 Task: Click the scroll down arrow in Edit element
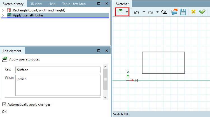click(105, 97)
